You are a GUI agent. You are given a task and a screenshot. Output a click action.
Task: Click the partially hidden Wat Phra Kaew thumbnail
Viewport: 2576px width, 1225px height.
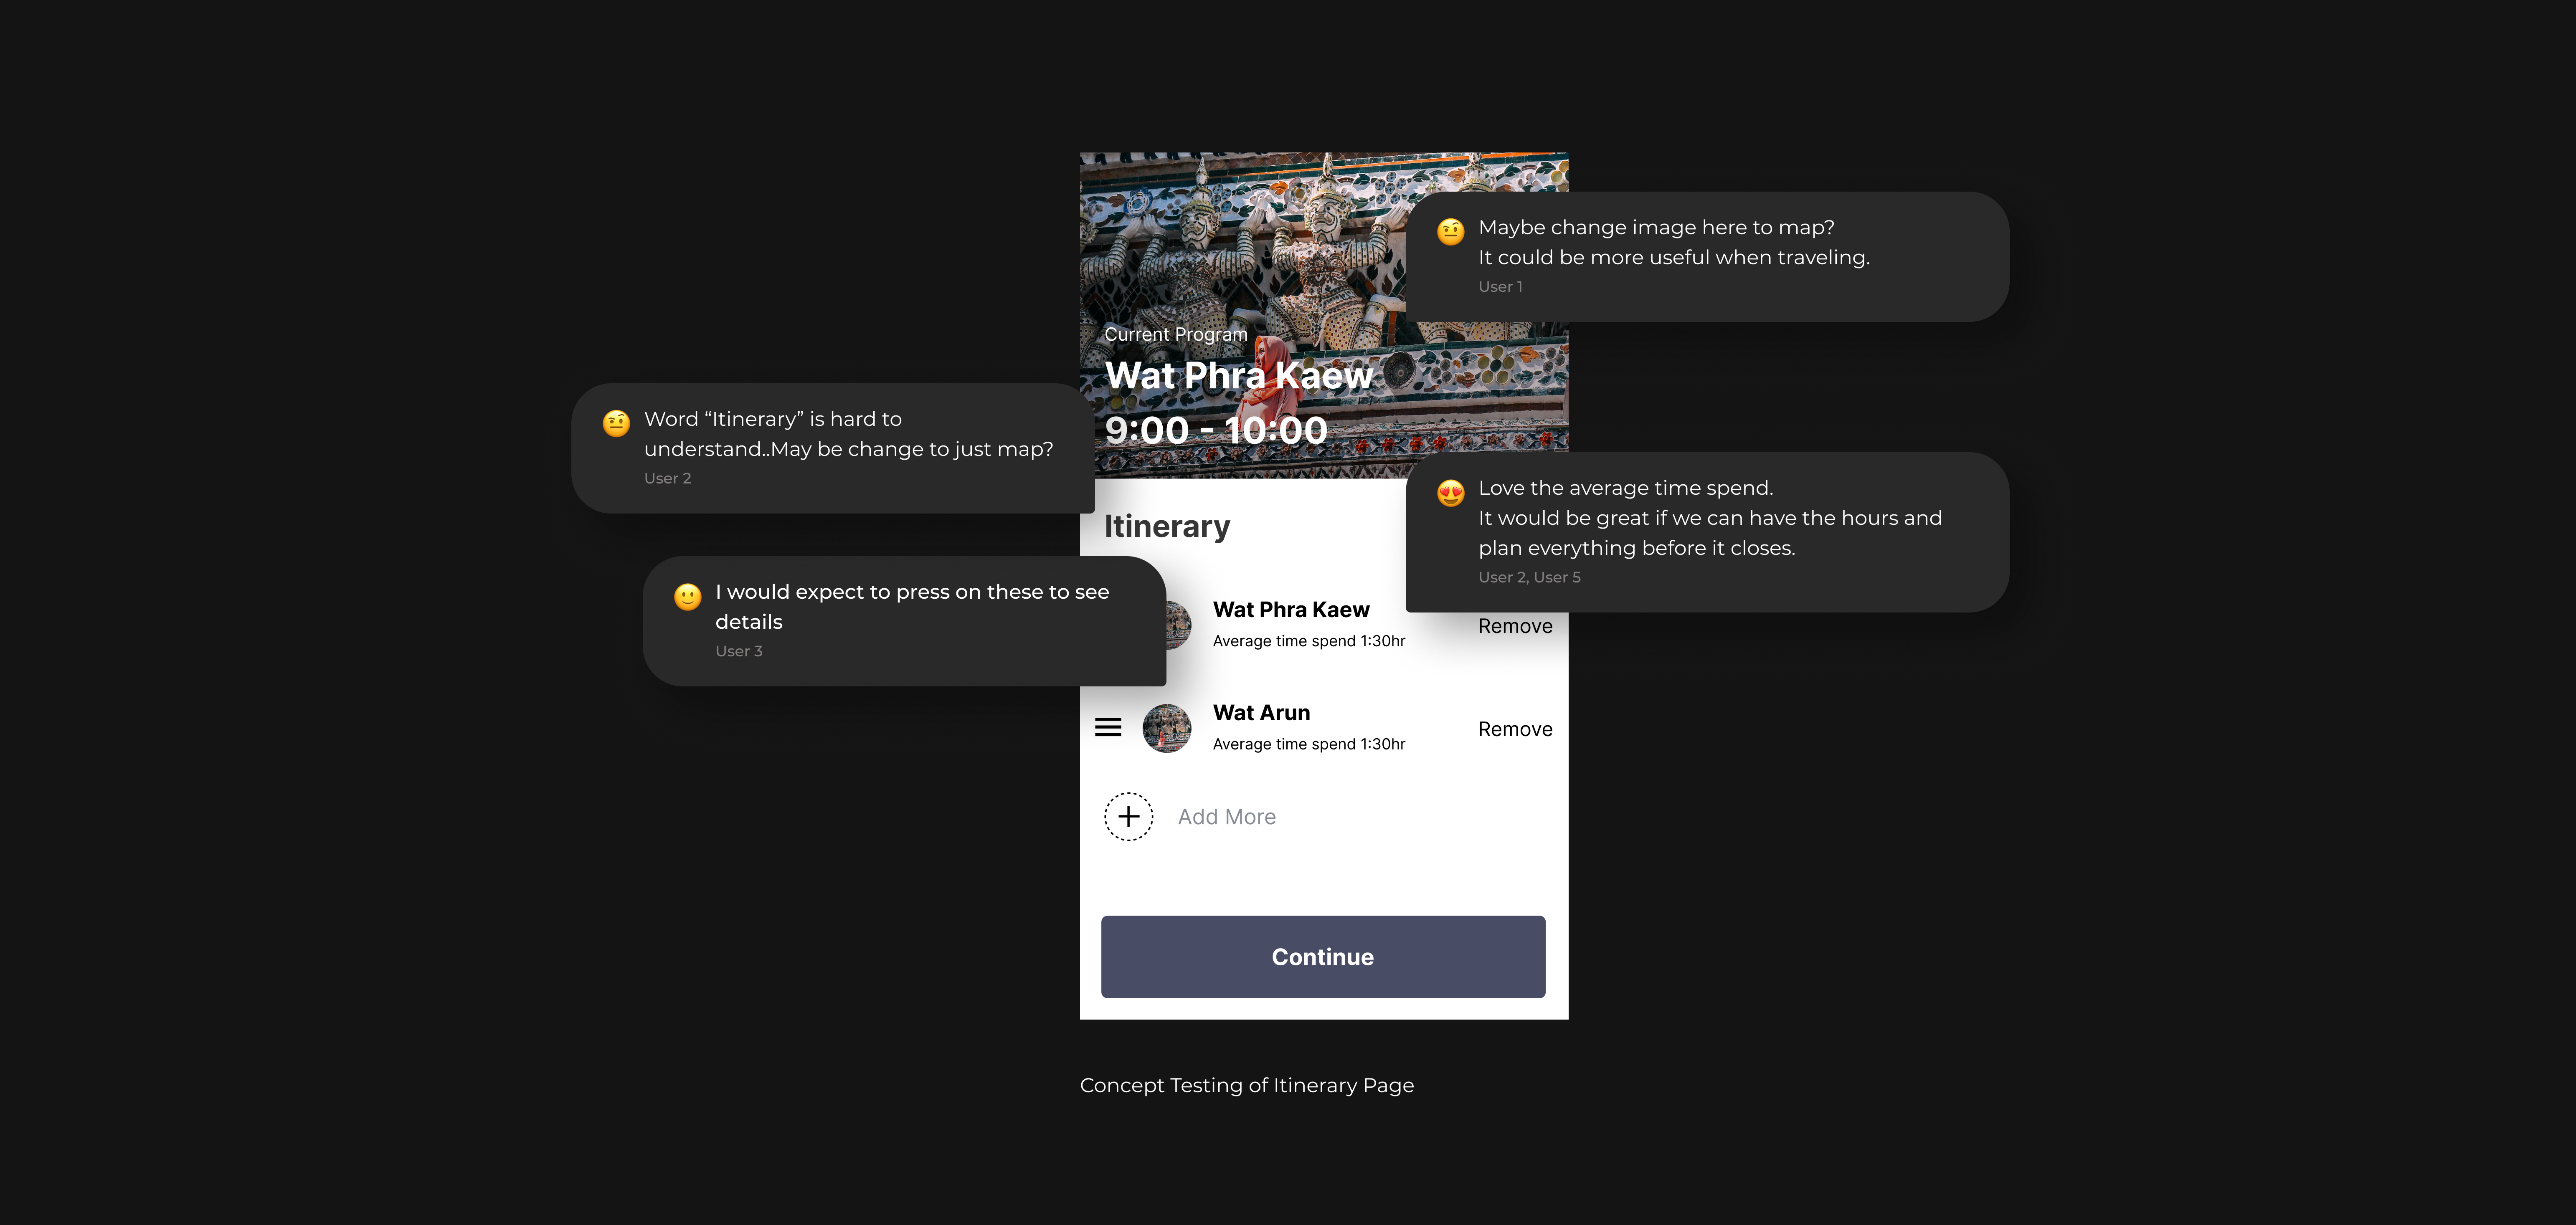coord(1178,625)
